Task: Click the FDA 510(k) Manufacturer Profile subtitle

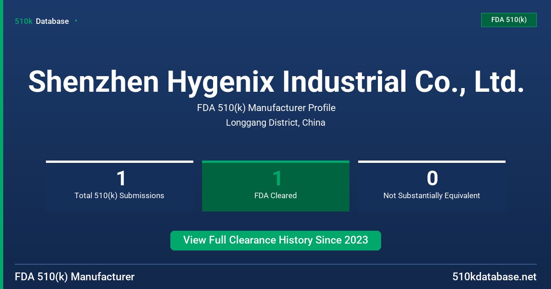Action: tap(266, 108)
